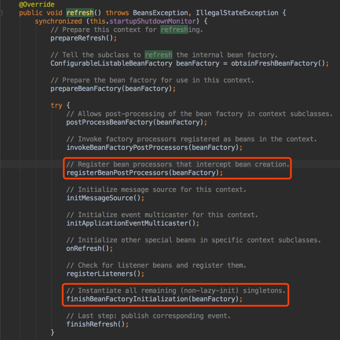The width and height of the screenshot is (340, 340).
Task: Click the comment 'Initialize other special beans'
Action: coord(194,240)
